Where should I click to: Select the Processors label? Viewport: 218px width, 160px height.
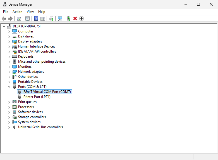[26, 107]
